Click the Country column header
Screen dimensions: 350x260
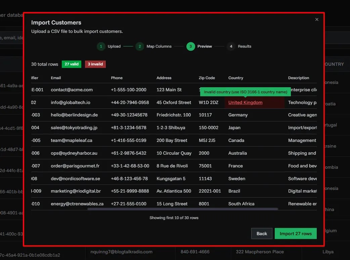(235, 78)
